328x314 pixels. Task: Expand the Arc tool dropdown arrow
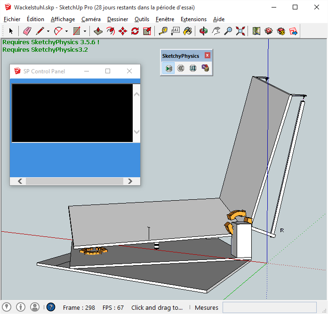[66, 31]
